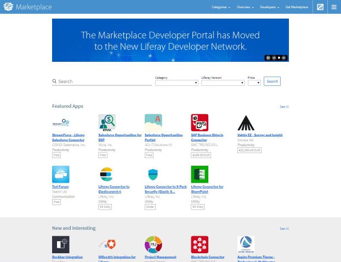Open Project Management link
Viewport: 341px width, 262px height.
161,257
